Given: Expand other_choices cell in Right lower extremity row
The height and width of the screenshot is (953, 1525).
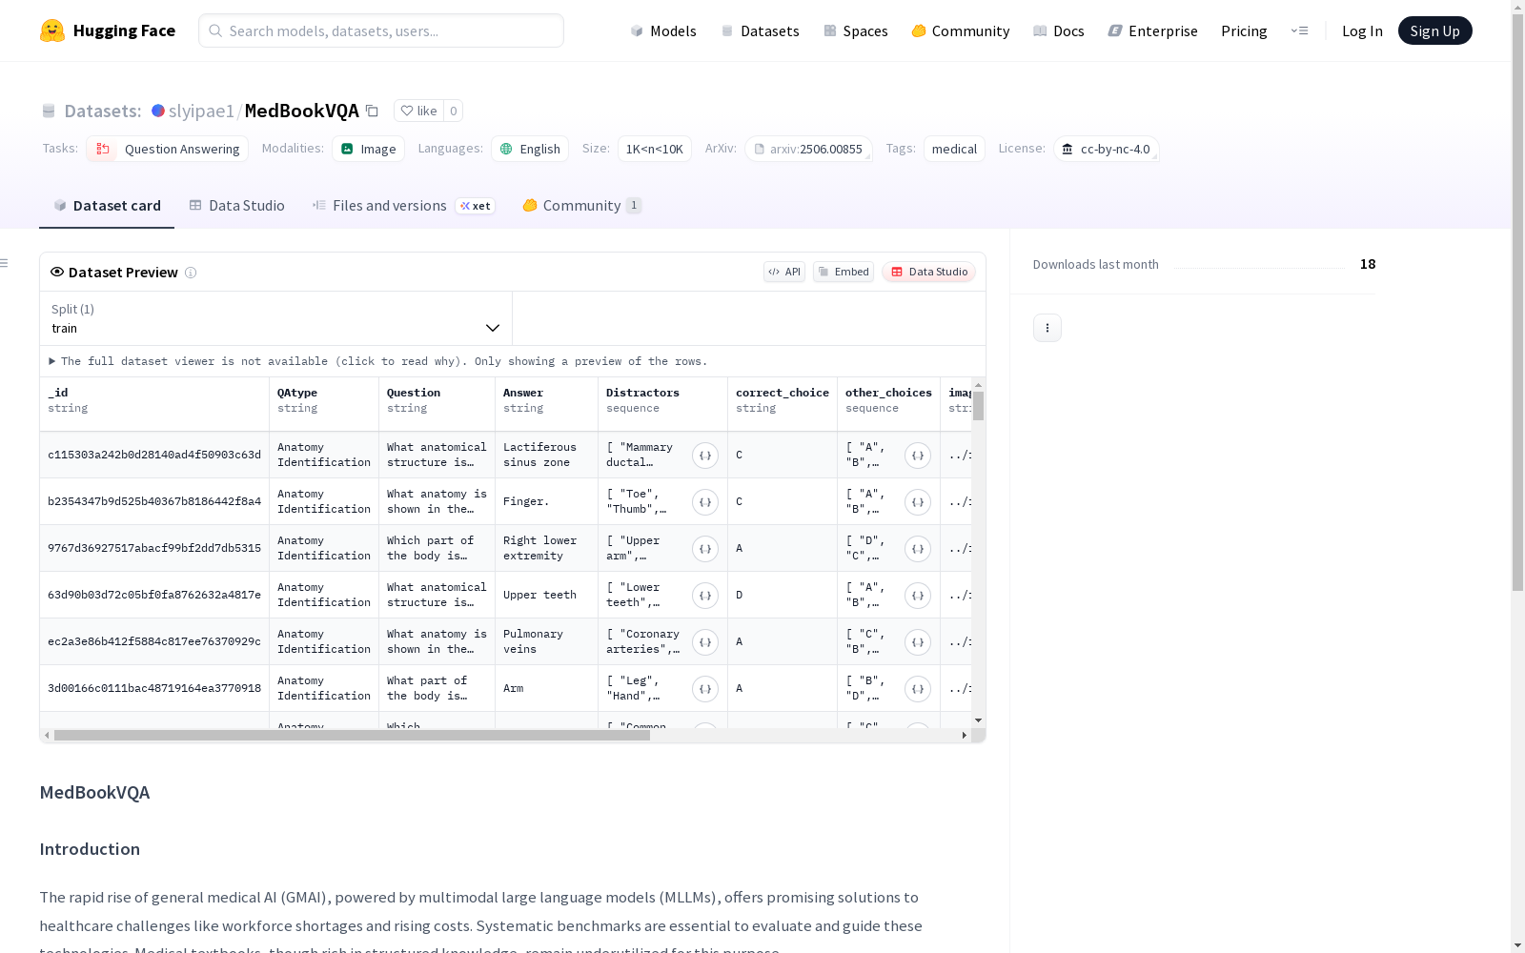Looking at the screenshot, I should pyautogui.click(x=918, y=549).
